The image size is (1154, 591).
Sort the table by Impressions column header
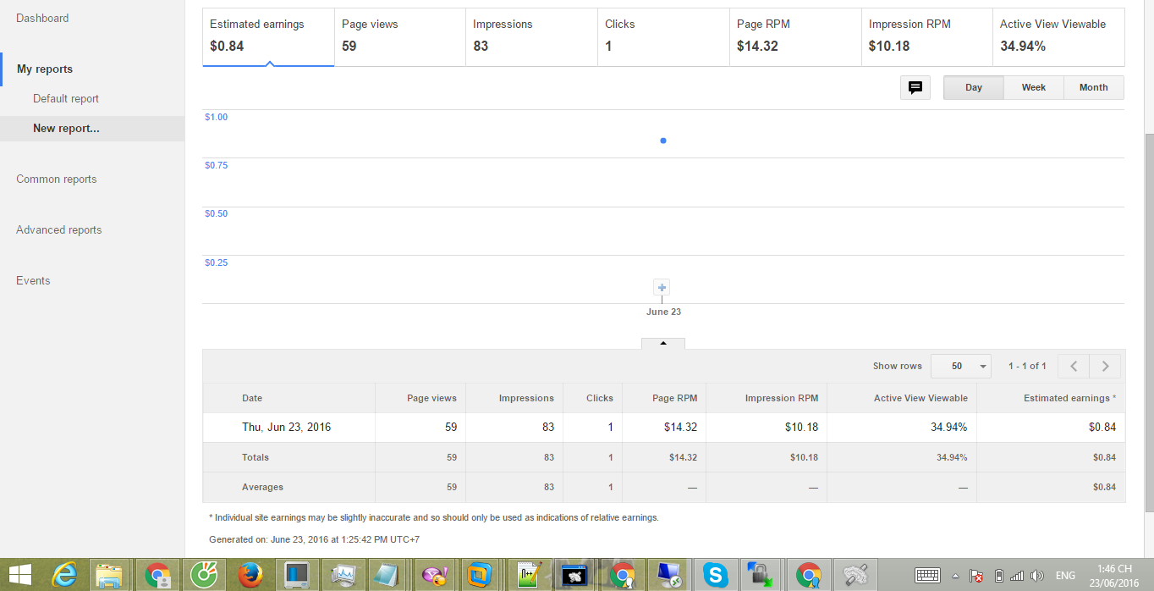tap(526, 398)
